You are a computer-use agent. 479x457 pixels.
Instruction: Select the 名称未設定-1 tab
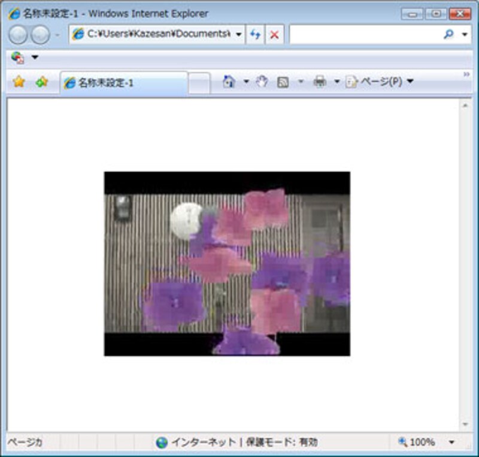[124, 83]
